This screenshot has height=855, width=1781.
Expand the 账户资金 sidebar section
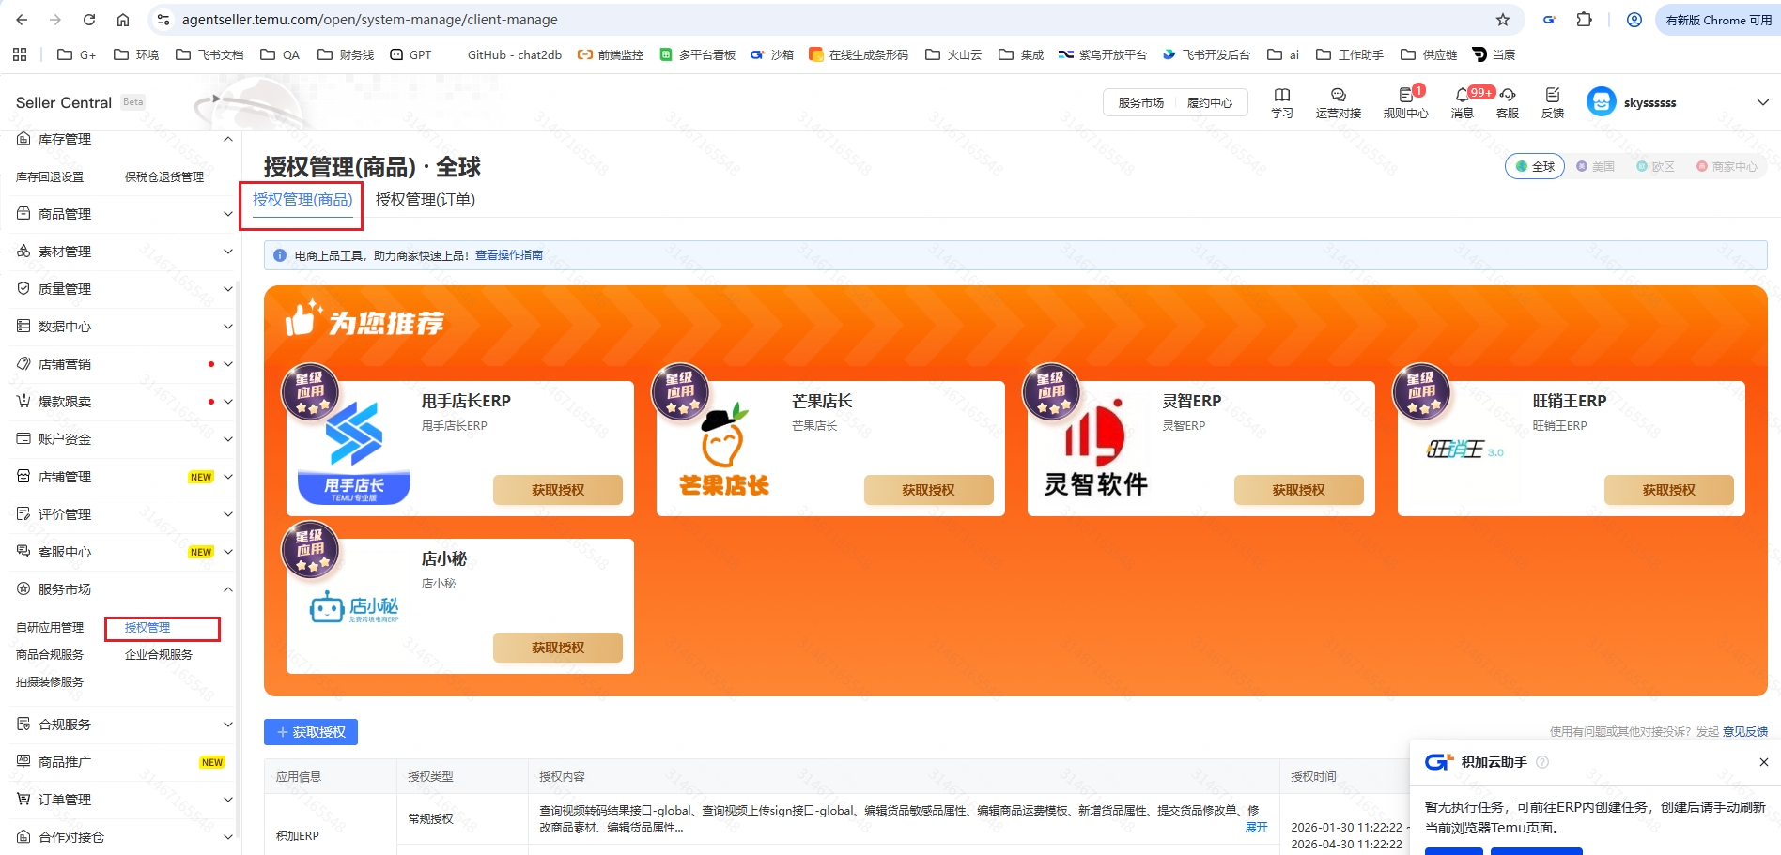(227, 439)
